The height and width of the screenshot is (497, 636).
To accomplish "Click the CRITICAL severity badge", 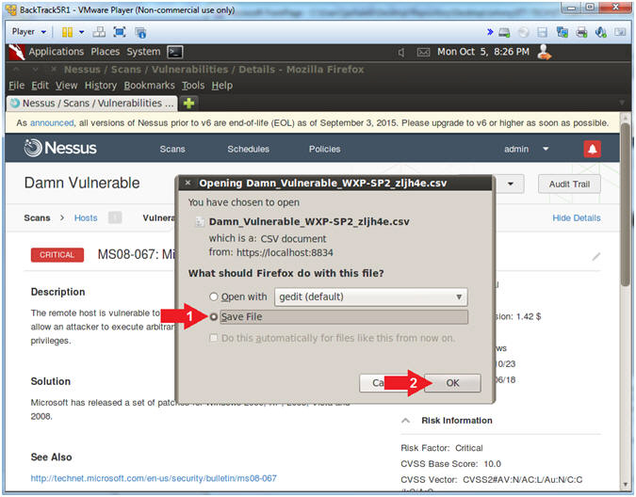I will pos(57,255).
